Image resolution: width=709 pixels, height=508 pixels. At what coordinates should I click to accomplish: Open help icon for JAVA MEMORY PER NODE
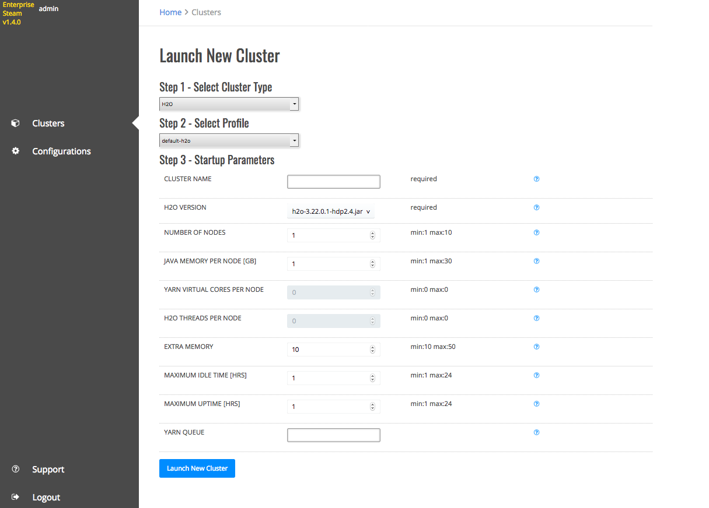[536, 261]
